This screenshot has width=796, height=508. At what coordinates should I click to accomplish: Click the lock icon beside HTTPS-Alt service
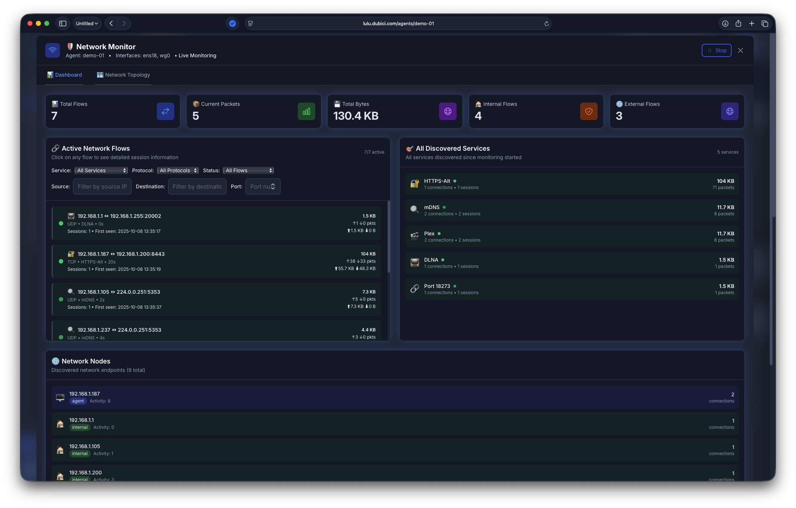(414, 184)
